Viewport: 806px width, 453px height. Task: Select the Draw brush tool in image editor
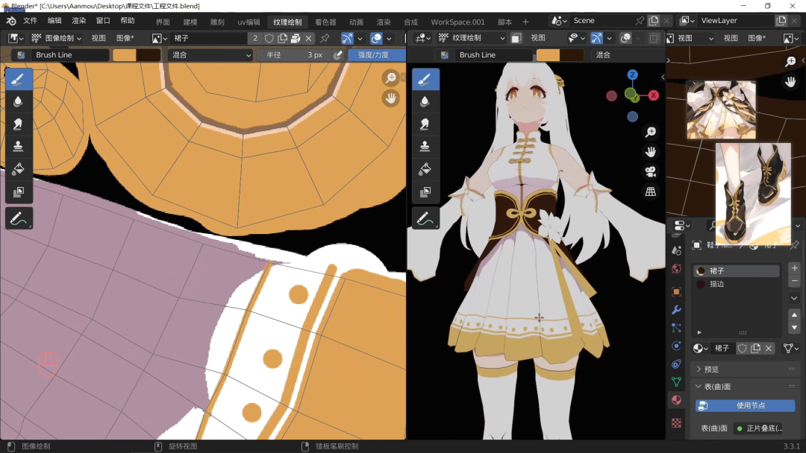coord(19,80)
